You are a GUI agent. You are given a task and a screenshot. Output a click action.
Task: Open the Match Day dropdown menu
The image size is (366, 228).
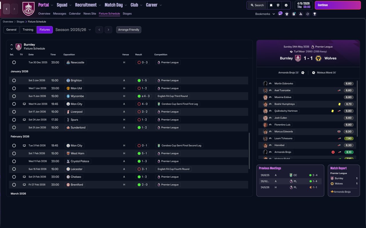(116, 5)
